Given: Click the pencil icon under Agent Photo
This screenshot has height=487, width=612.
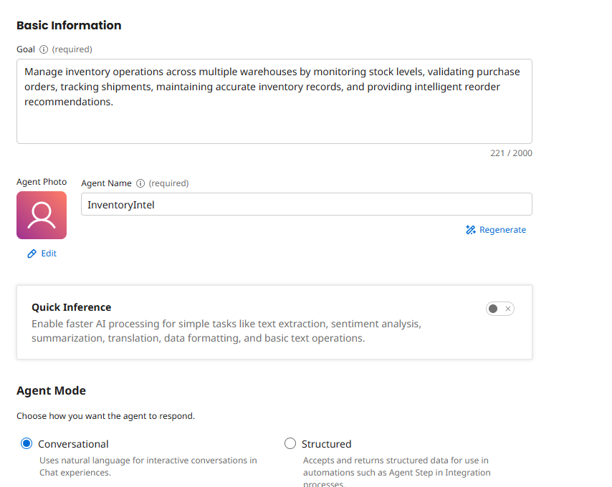Looking at the screenshot, I should [x=32, y=254].
